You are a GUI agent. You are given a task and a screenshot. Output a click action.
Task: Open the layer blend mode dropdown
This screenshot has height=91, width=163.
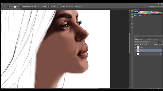point(142,42)
